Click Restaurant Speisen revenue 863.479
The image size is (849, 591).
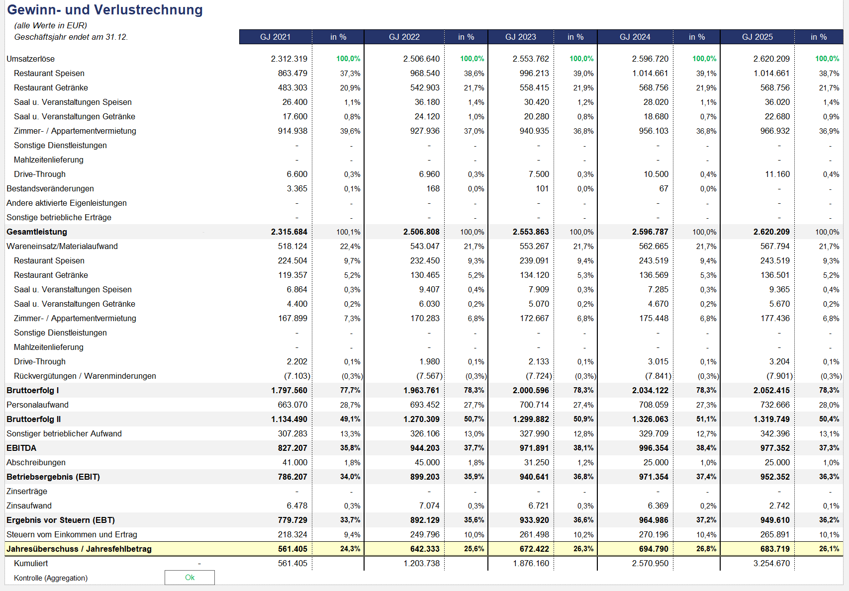pos(292,73)
